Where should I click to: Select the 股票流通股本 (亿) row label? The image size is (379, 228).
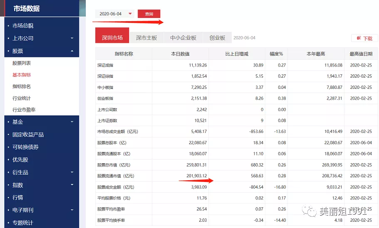(x=114, y=154)
